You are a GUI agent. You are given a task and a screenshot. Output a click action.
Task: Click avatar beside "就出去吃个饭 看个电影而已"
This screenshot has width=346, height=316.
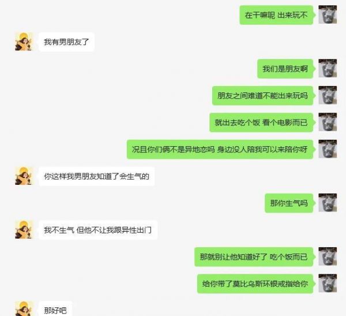(x=328, y=122)
